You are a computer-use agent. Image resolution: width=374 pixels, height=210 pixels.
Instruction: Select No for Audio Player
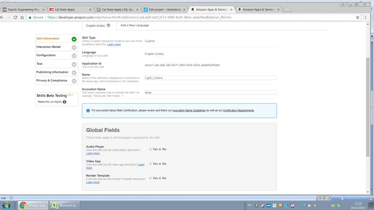click(160, 149)
